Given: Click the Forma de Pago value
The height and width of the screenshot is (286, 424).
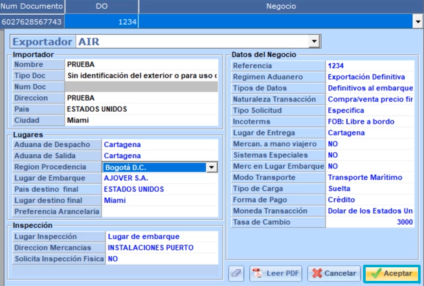Looking at the screenshot, I should click(370, 200).
